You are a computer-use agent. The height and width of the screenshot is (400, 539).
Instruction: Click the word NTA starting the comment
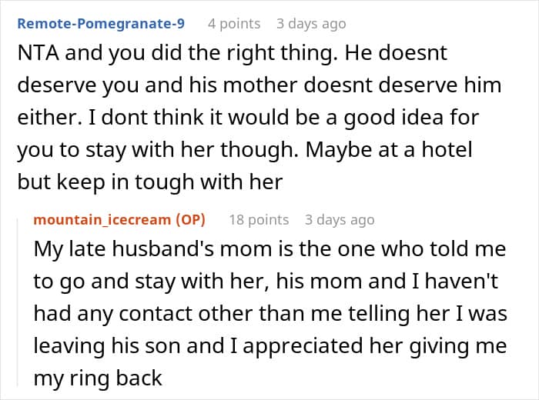click(x=36, y=55)
